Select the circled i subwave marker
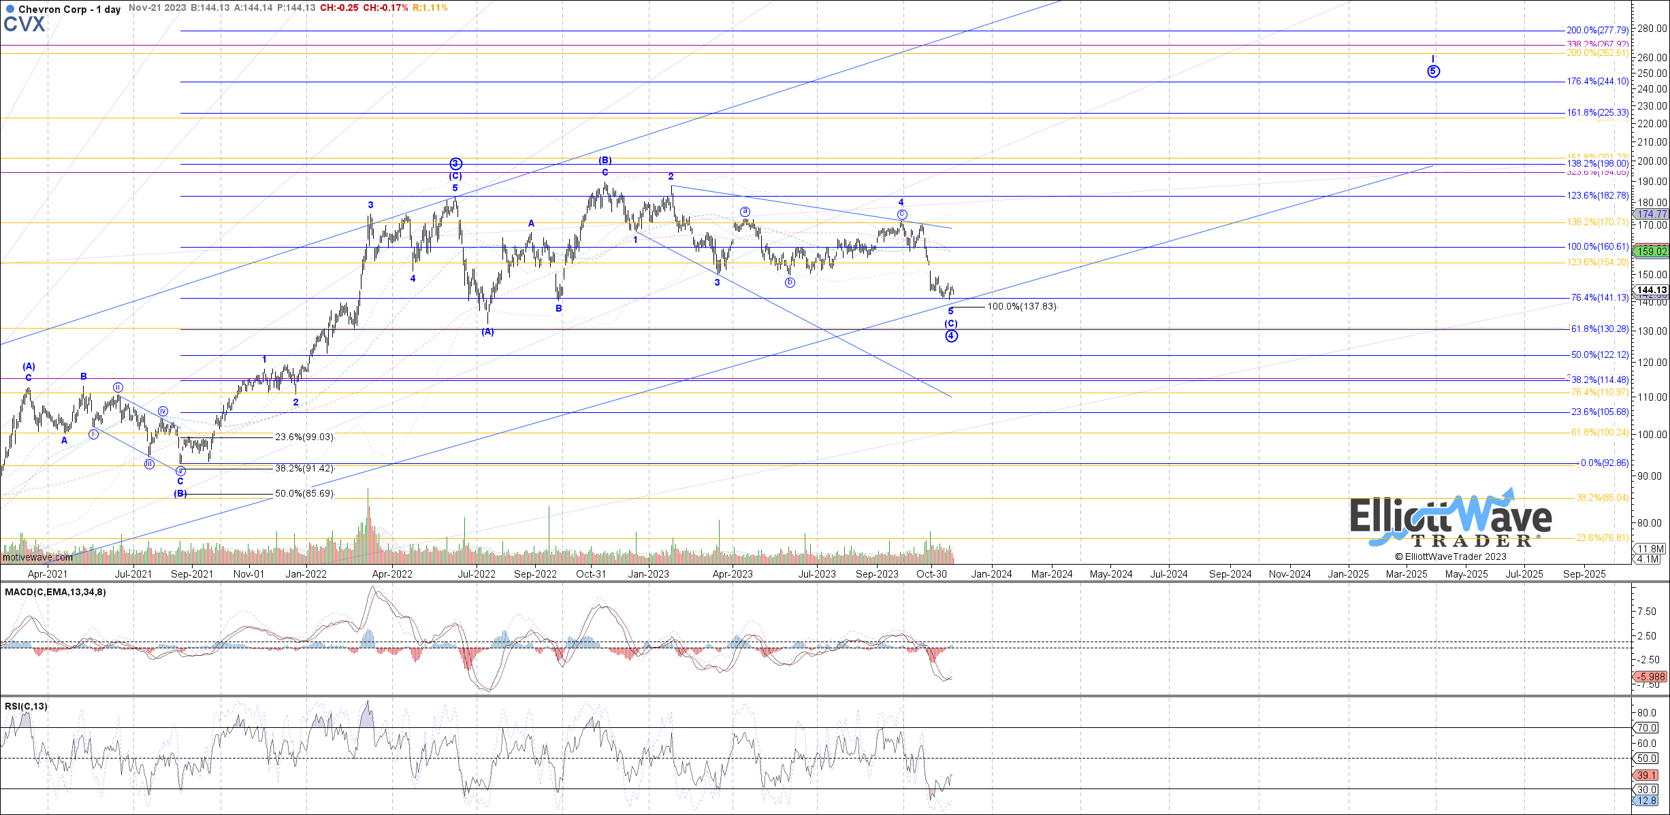Viewport: 1670px width, 815px height. click(x=94, y=434)
